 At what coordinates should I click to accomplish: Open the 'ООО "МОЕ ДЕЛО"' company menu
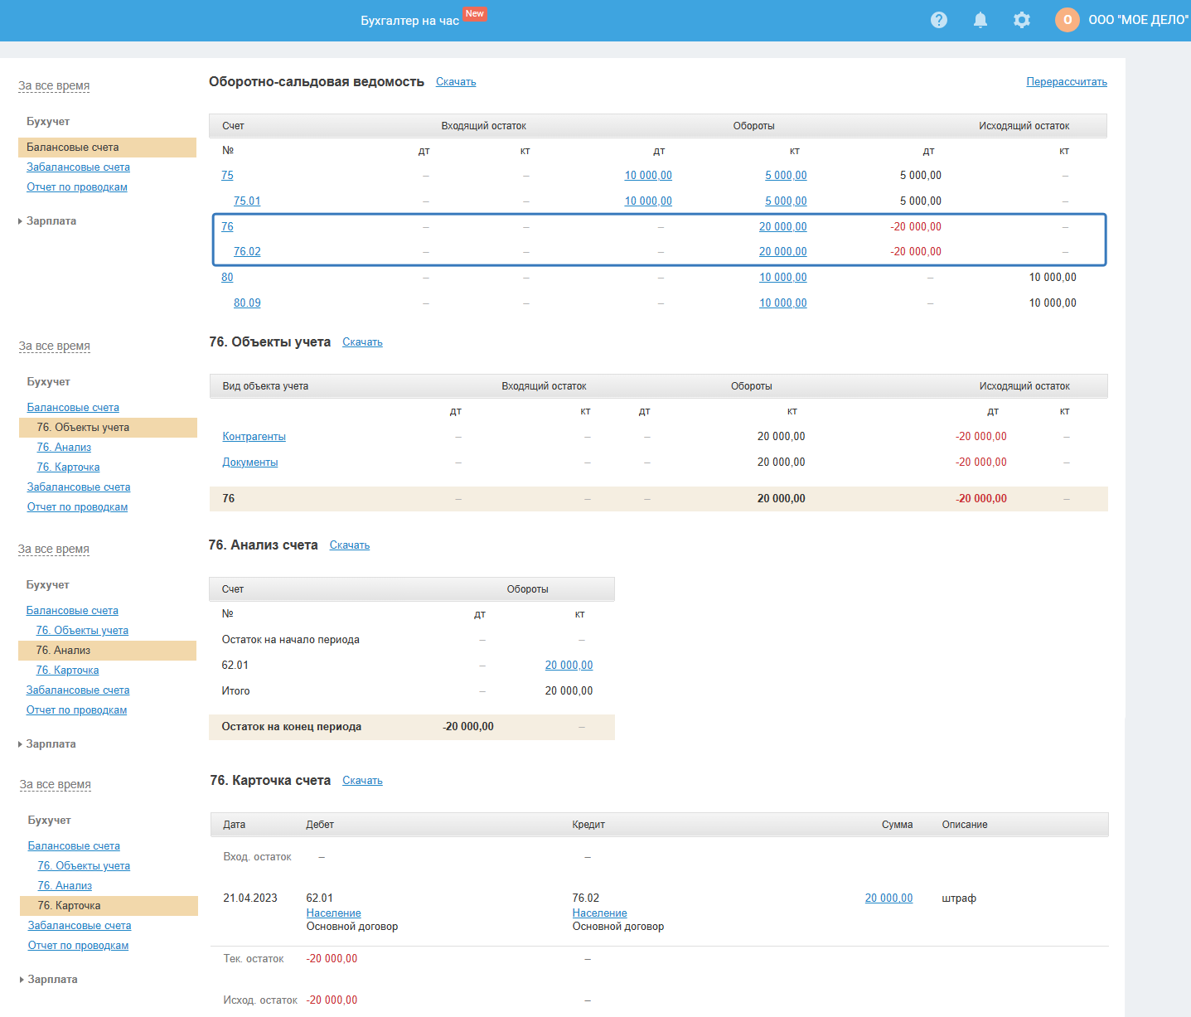1137,20
